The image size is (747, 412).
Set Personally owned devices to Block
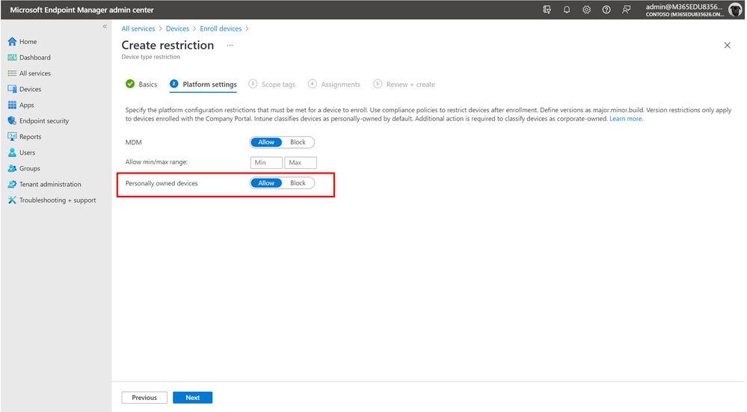click(298, 183)
